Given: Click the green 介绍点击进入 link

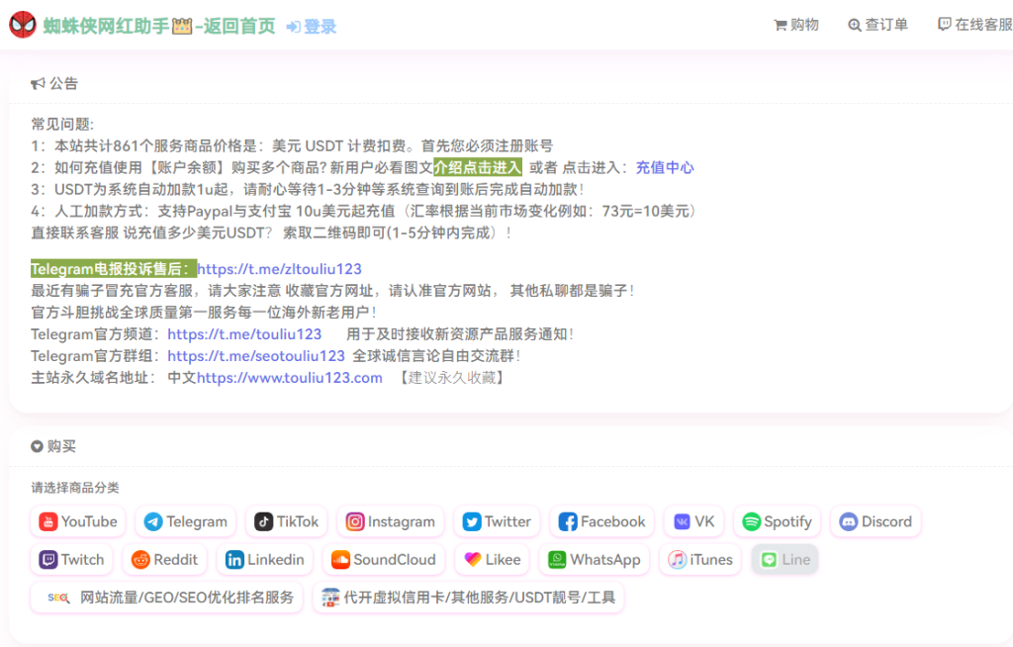Looking at the screenshot, I should 478,167.
